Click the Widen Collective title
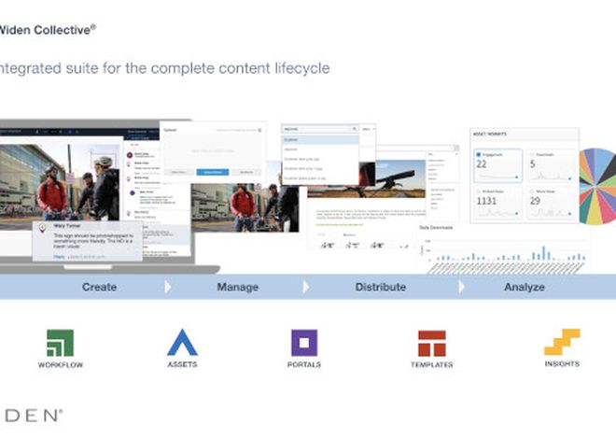 [x=48, y=30]
